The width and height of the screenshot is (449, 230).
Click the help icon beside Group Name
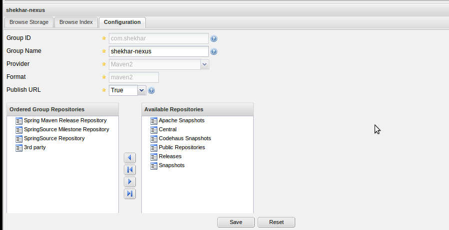tap(214, 51)
